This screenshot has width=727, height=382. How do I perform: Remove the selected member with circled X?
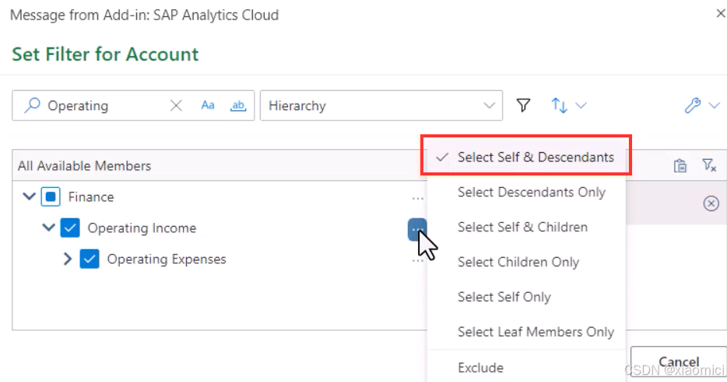tap(711, 203)
